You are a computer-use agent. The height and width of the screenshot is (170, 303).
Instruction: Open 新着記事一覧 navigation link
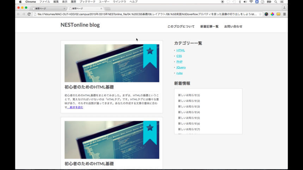209,26
